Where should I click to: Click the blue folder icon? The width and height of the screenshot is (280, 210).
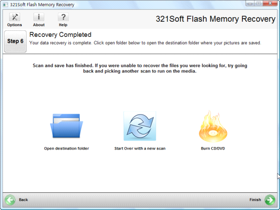pos(66,126)
